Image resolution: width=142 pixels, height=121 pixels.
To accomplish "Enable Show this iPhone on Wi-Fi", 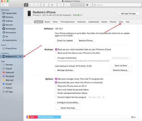I will coord(56,86).
